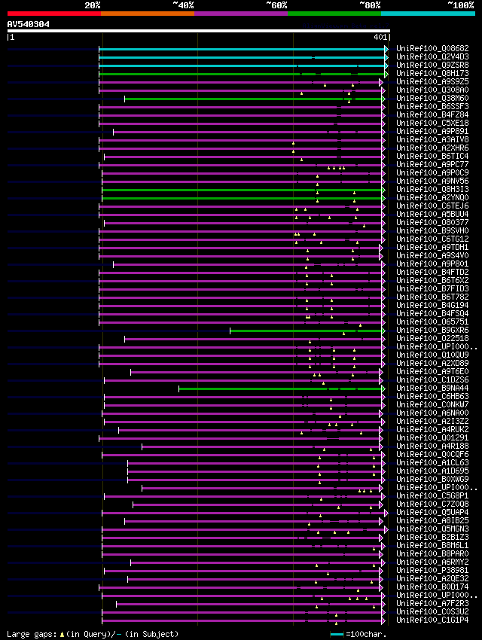This screenshot has height=640, width=482.
Task: Select label UniRef100_B4FZ84
Action: [x=432, y=114]
